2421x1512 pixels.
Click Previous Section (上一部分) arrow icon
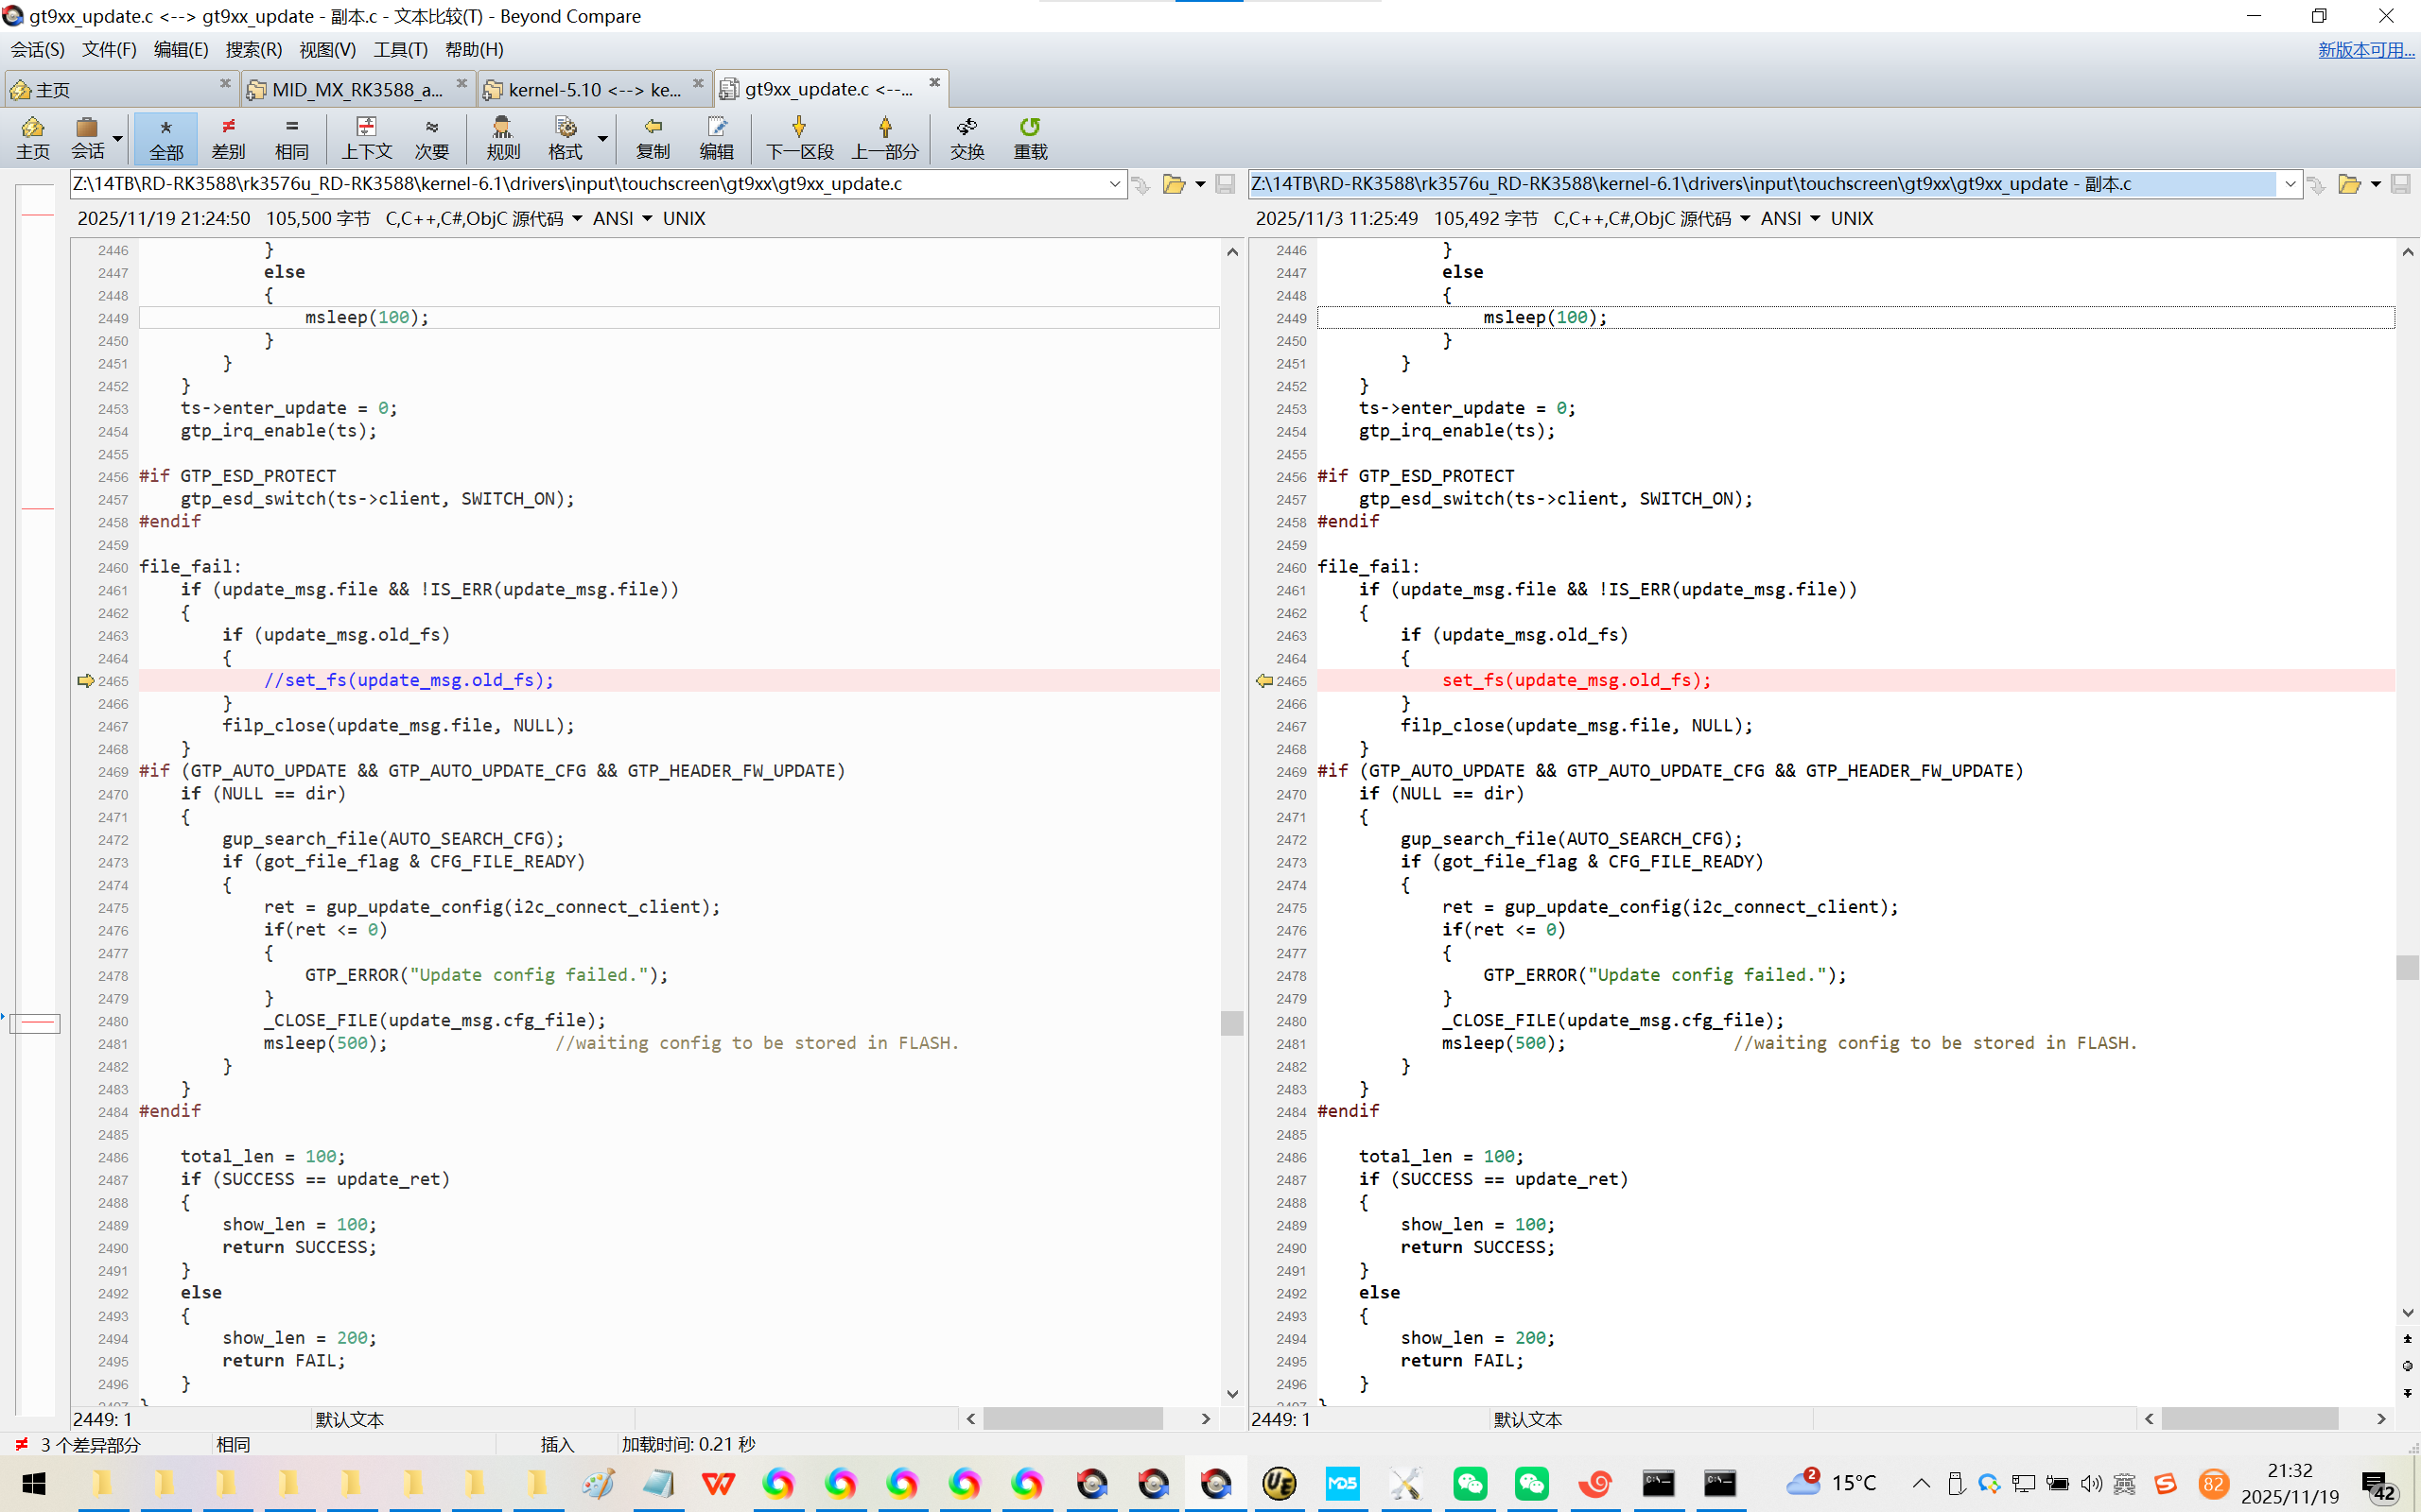(x=884, y=137)
